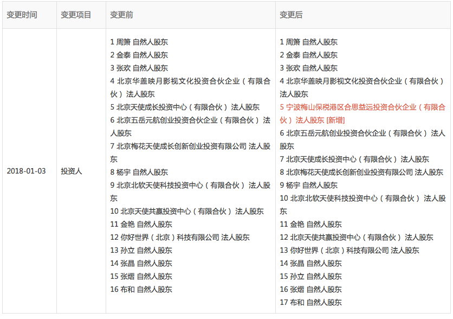Click '14 张晶 自然人股东' in 变更后 column
Viewport: 453px width, 319px height.
pos(310,263)
